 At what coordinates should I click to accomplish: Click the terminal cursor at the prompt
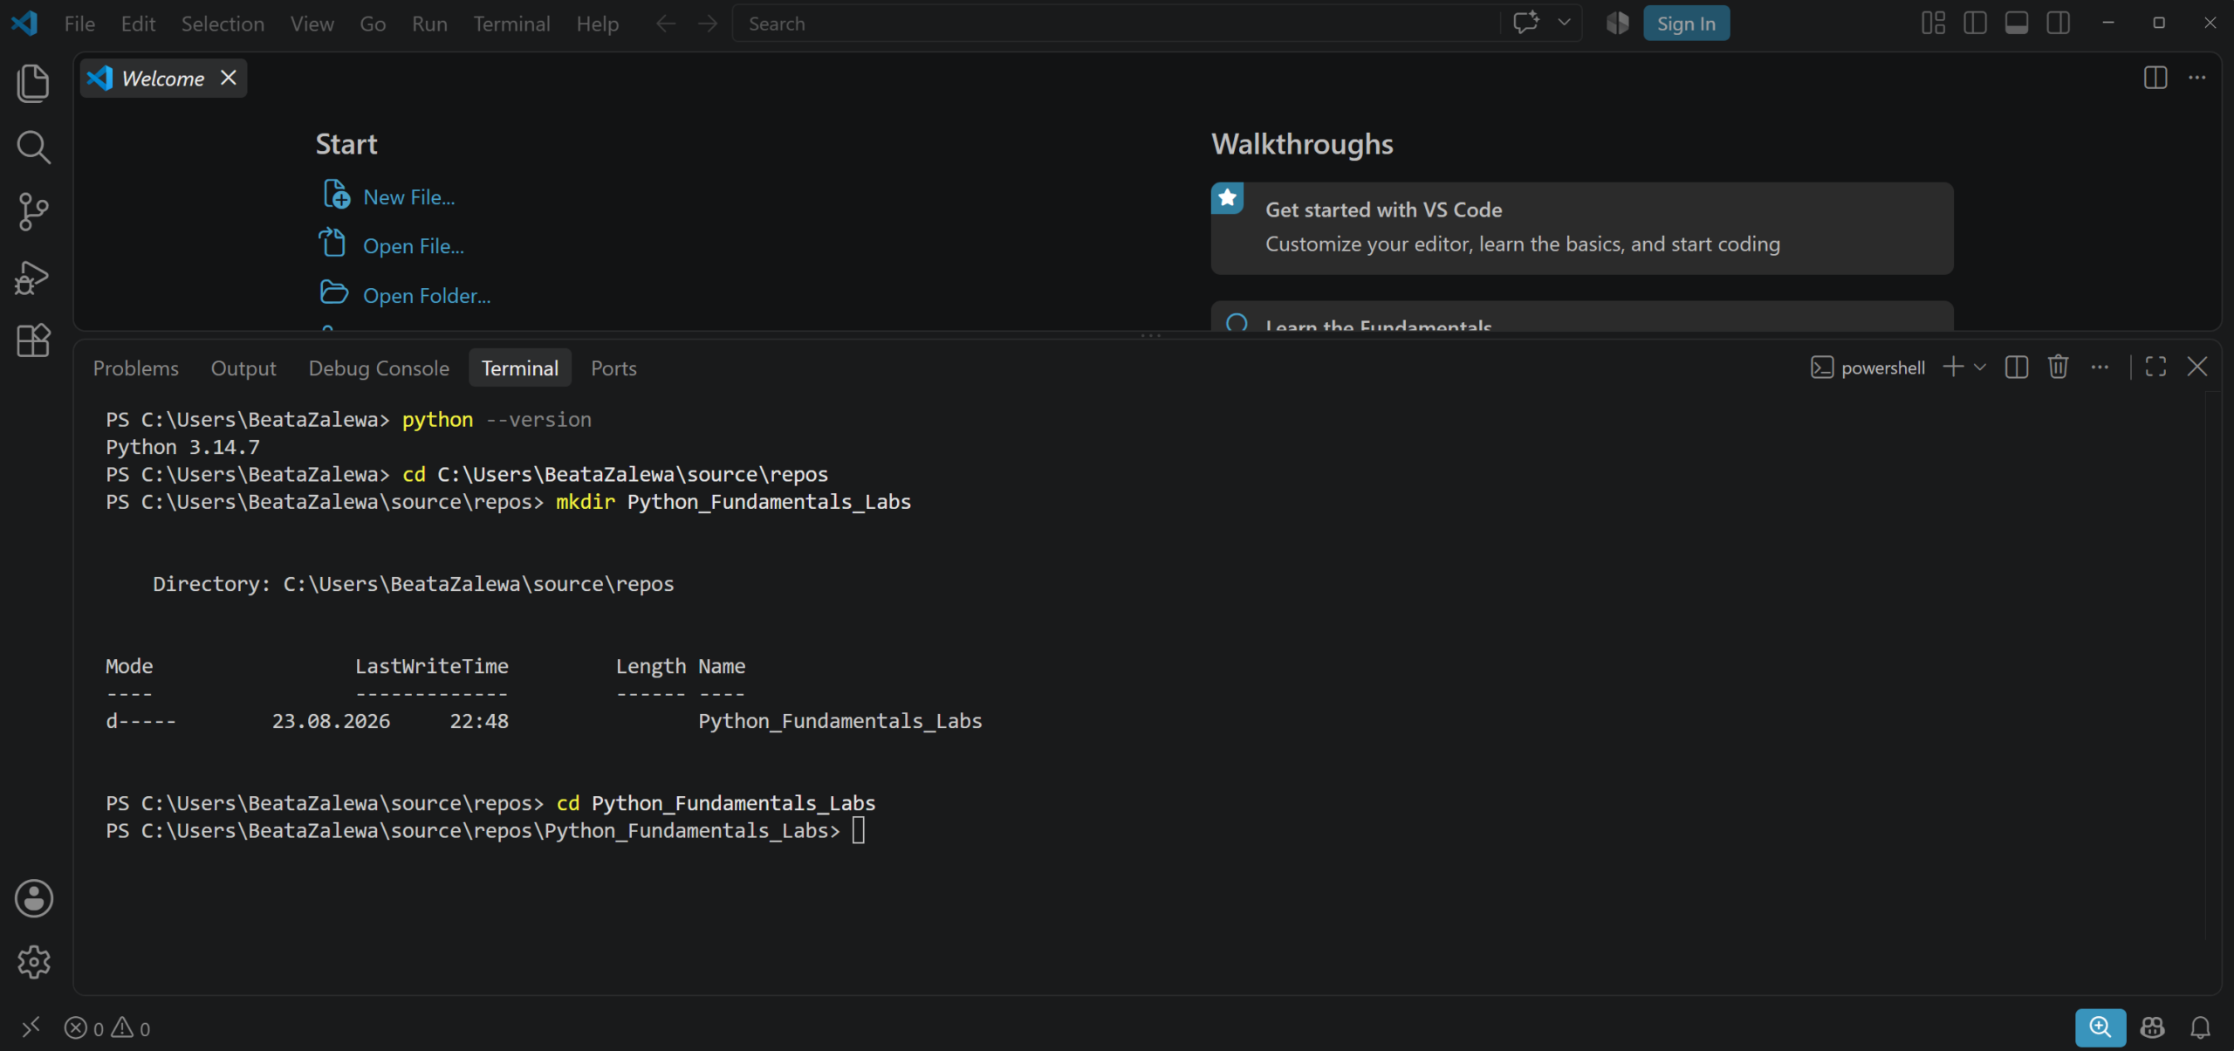tap(859, 830)
